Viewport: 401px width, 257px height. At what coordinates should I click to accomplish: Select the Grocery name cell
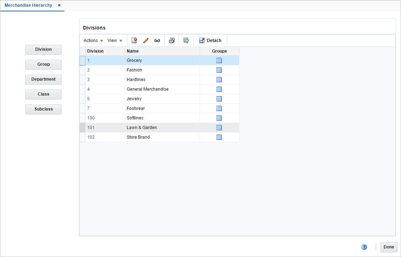coord(162,60)
